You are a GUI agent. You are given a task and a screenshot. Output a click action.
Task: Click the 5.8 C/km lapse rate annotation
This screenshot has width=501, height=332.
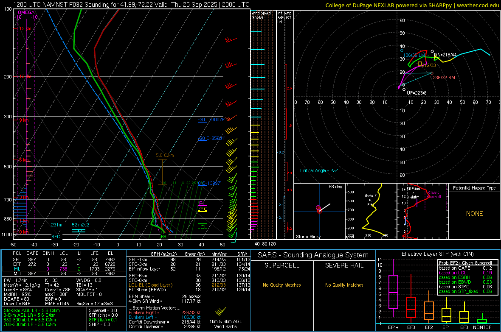tap(165, 156)
